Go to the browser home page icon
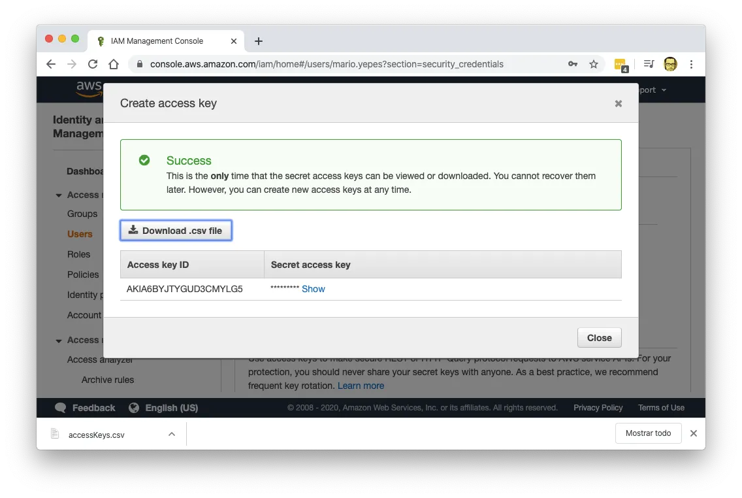 point(114,65)
